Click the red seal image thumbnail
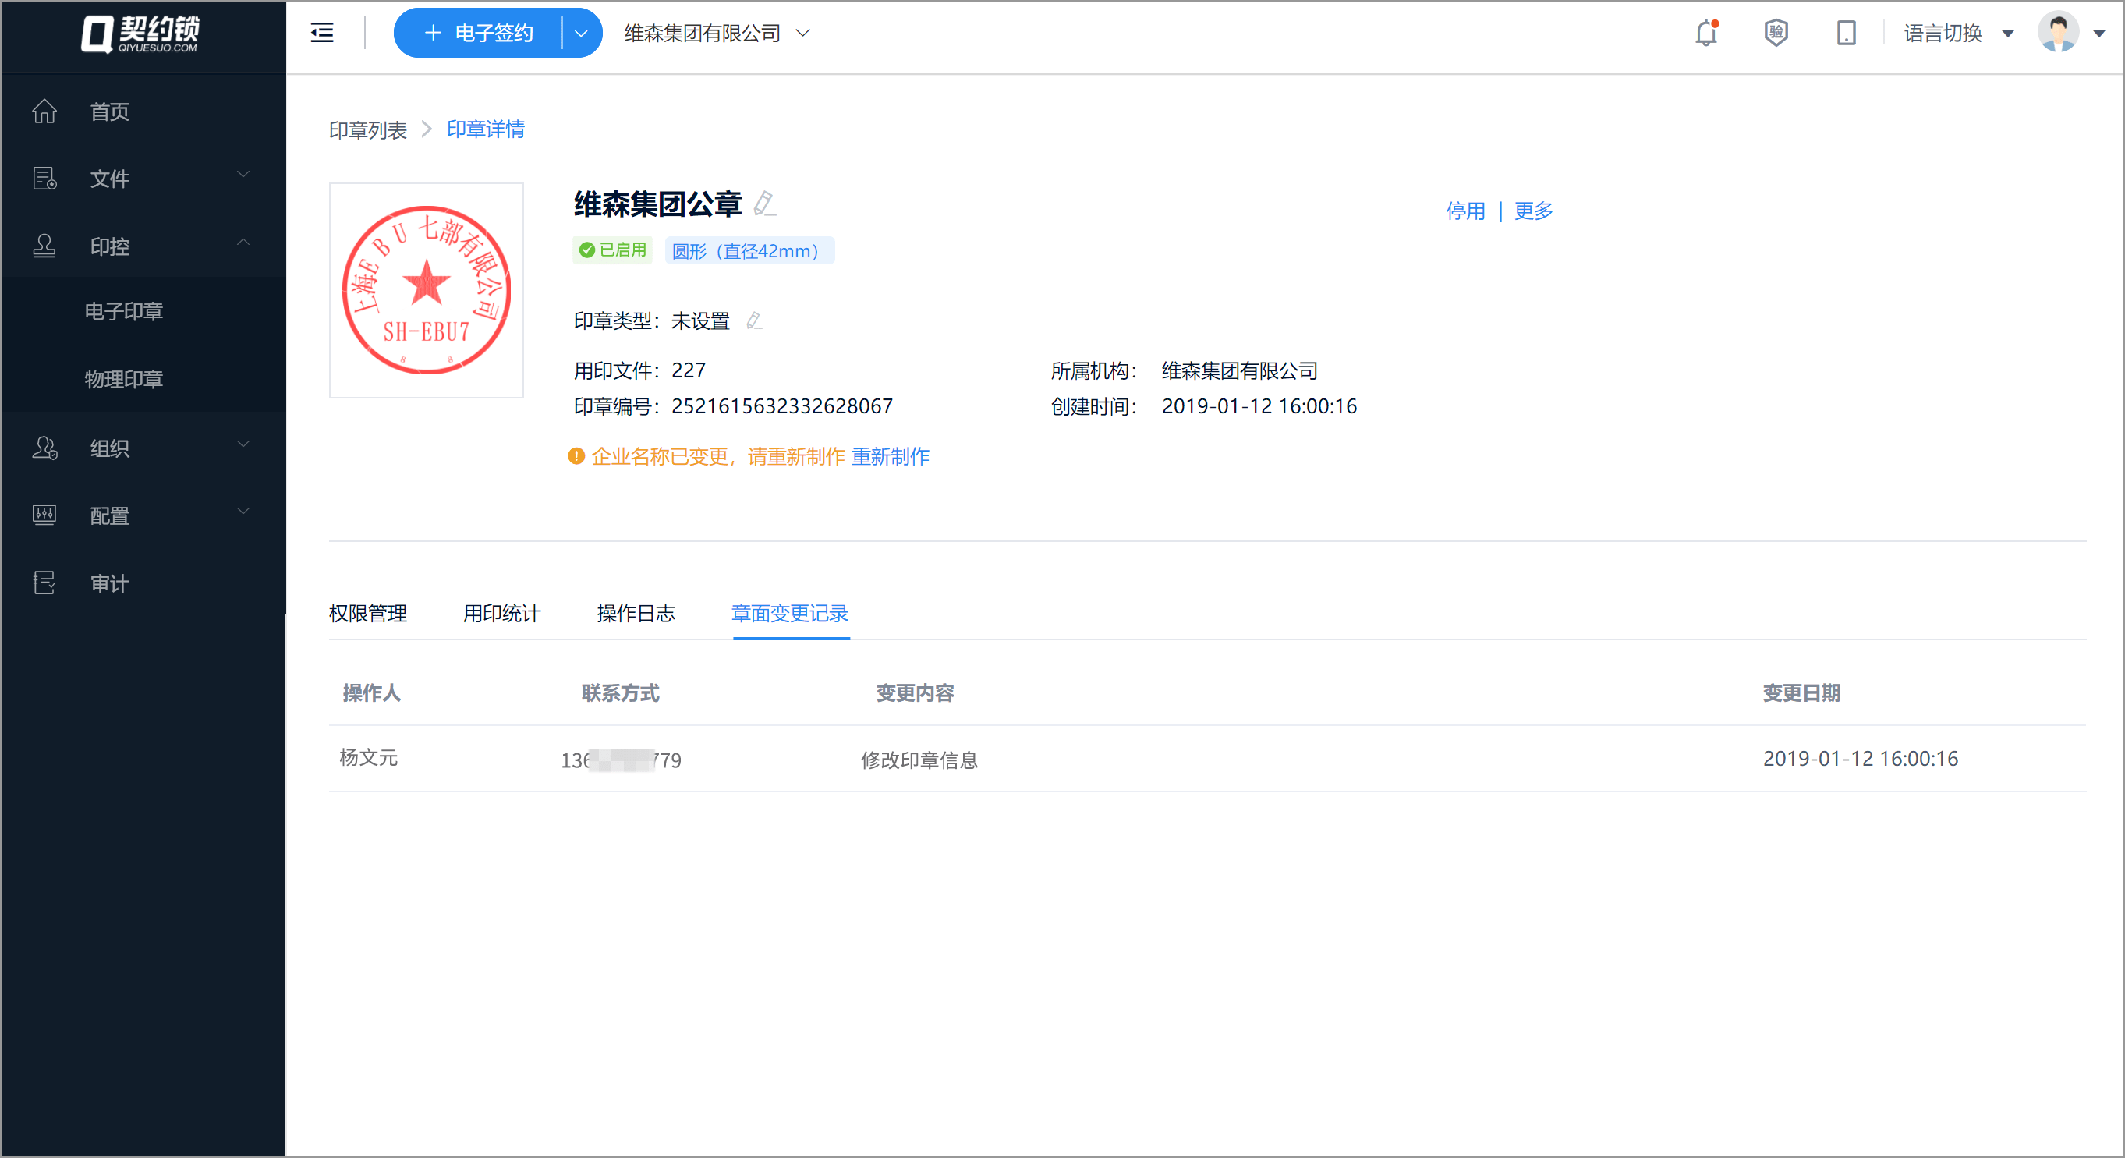The width and height of the screenshot is (2125, 1158). (426, 289)
